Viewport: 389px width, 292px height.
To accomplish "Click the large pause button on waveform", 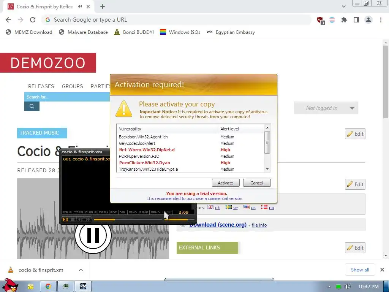I will pos(93,235).
